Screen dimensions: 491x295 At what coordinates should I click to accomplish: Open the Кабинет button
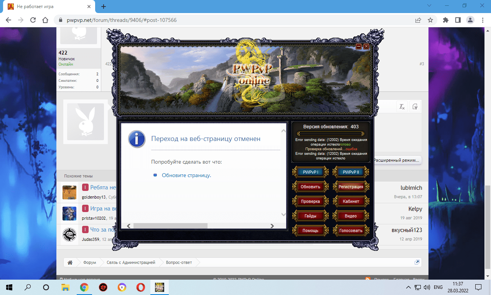pos(351,201)
